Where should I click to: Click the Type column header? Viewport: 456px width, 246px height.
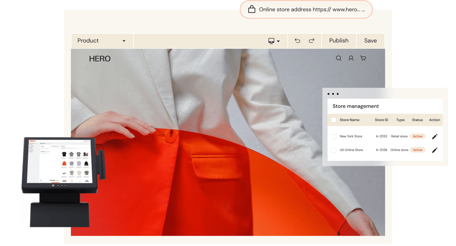[400, 120]
